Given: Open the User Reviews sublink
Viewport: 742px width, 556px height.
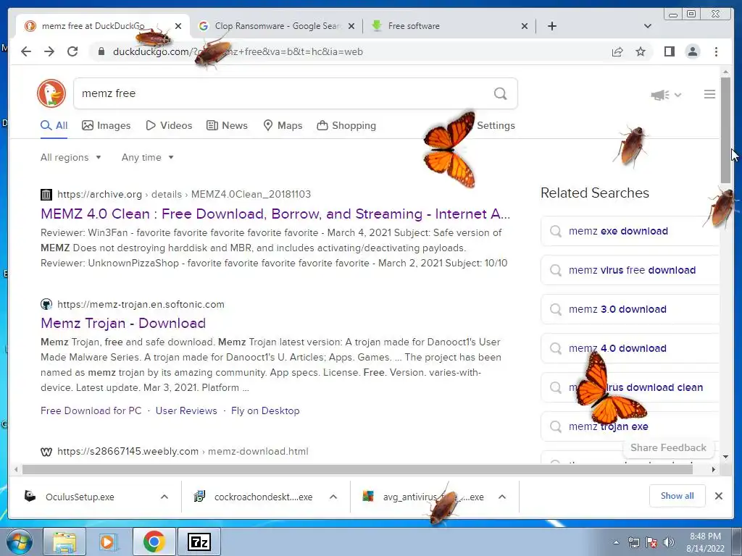Looking at the screenshot, I should pos(186,411).
